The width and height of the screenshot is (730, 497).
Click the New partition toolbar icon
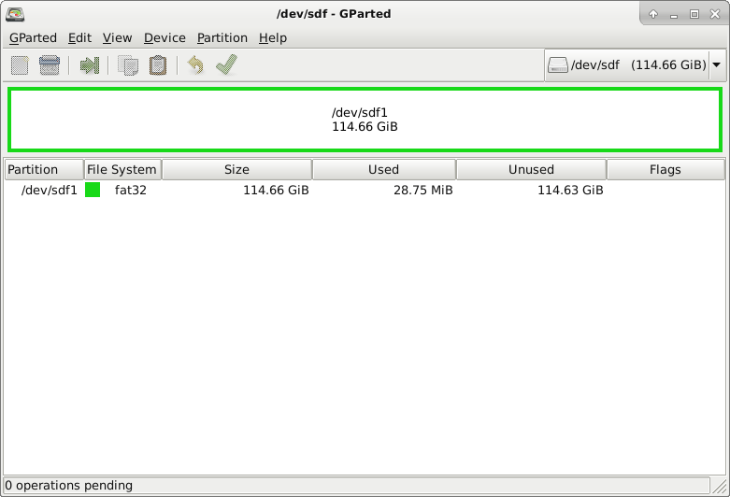click(x=20, y=65)
